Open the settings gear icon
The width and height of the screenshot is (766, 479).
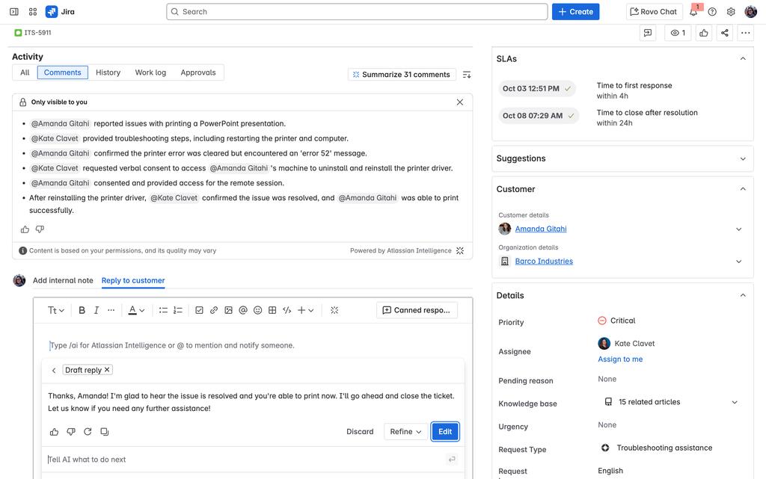[x=731, y=12]
